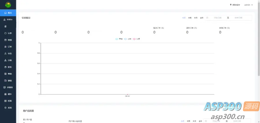
Task: Open the 硬件 sidebar section
Action: click(x=8, y=94)
